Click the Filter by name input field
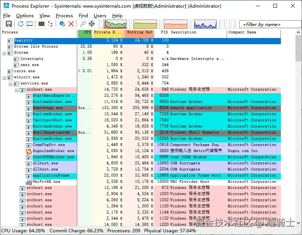The image size is (302, 235). [270, 25]
